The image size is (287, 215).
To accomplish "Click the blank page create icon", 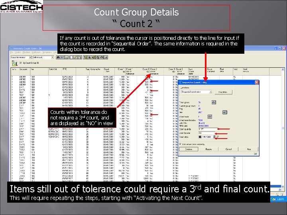I will 72,57.
